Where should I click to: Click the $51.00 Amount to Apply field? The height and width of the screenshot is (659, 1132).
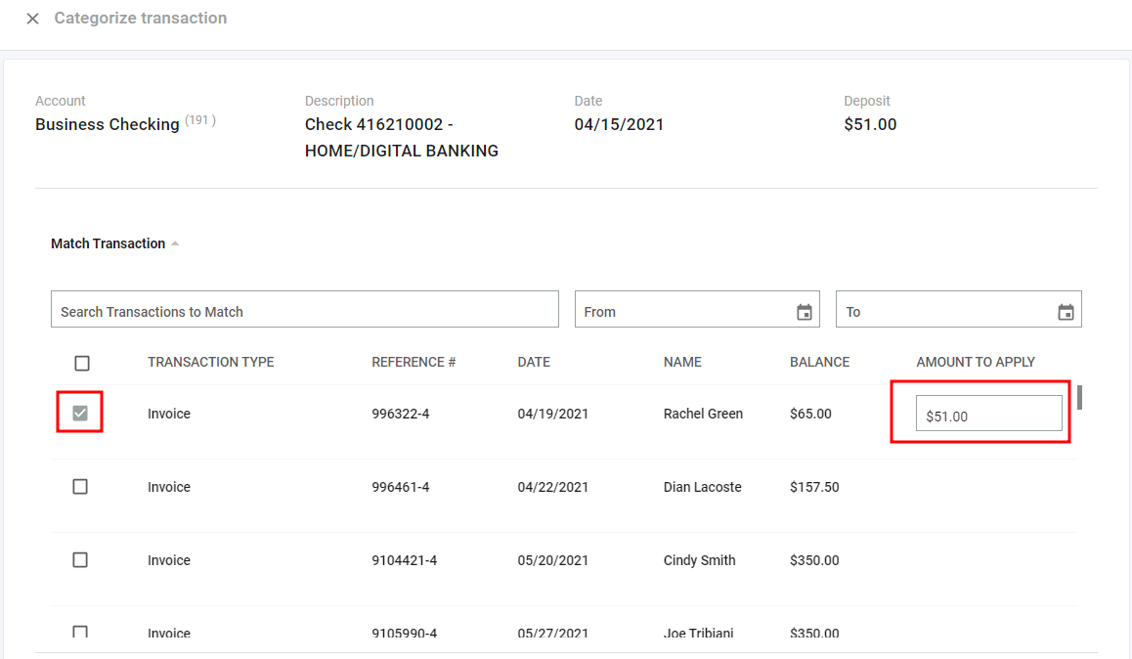(989, 413)
